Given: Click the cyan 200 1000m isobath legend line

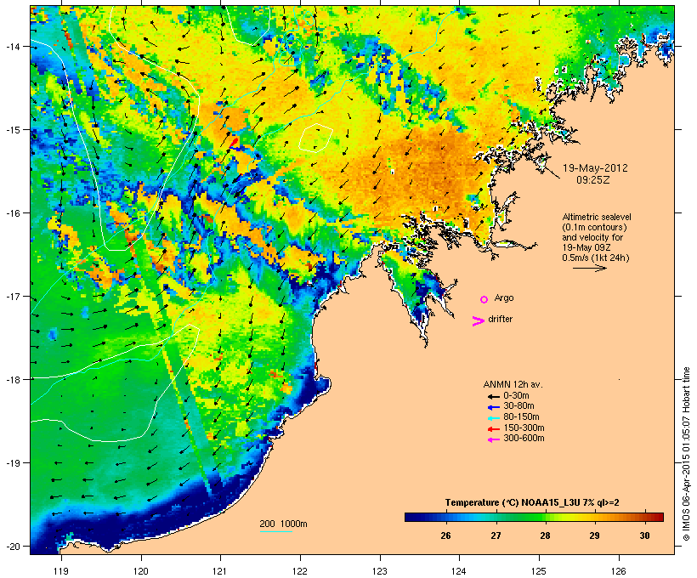Looking at the screenshot, I should tap(276, 531).
